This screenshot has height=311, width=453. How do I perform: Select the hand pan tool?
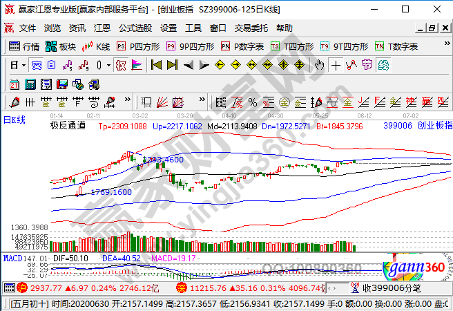[x=319, y=66]
